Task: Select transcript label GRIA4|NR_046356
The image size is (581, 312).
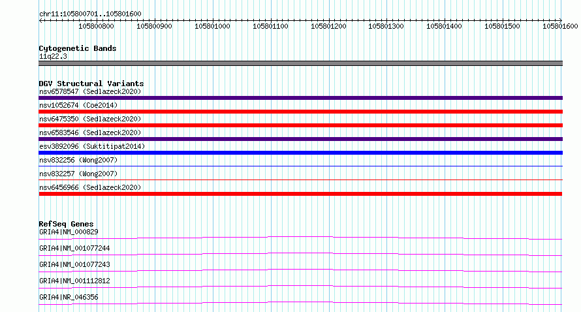Action: pos(69,297)
